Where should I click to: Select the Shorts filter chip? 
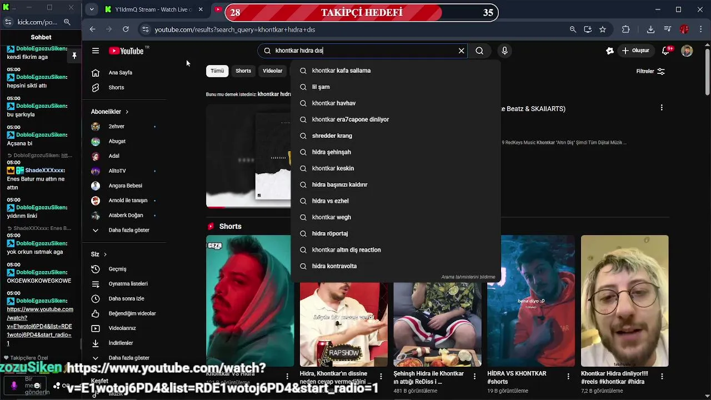(243, 71)
